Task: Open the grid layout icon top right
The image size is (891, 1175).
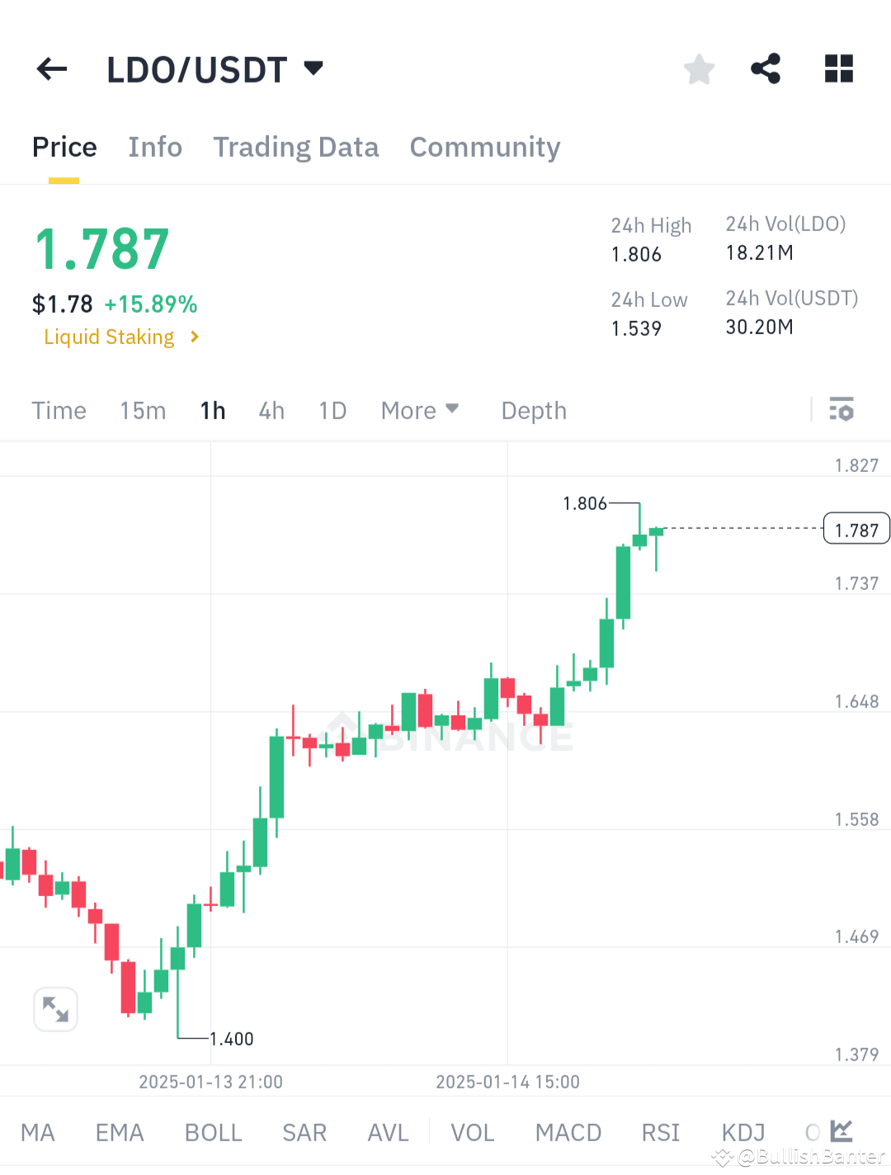Action: [838, 69]
